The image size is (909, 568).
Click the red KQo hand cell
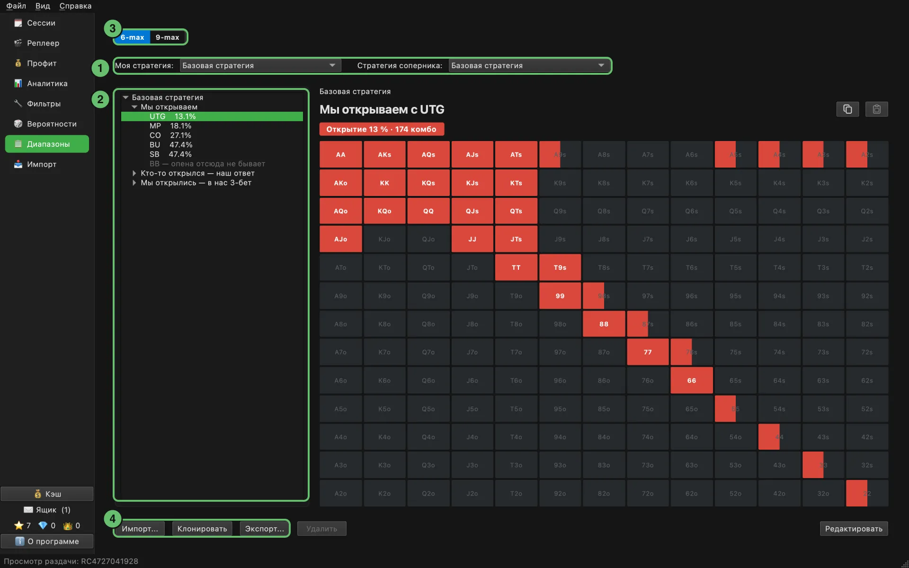(x=384, y=211)
